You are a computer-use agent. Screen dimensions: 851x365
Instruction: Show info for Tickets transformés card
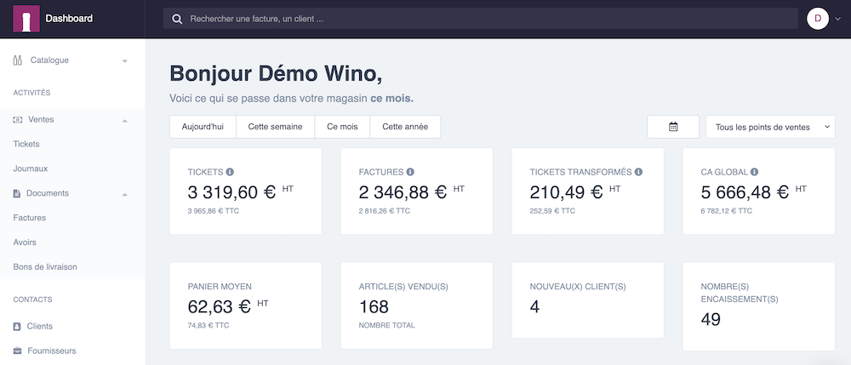[x=638, y=172]
